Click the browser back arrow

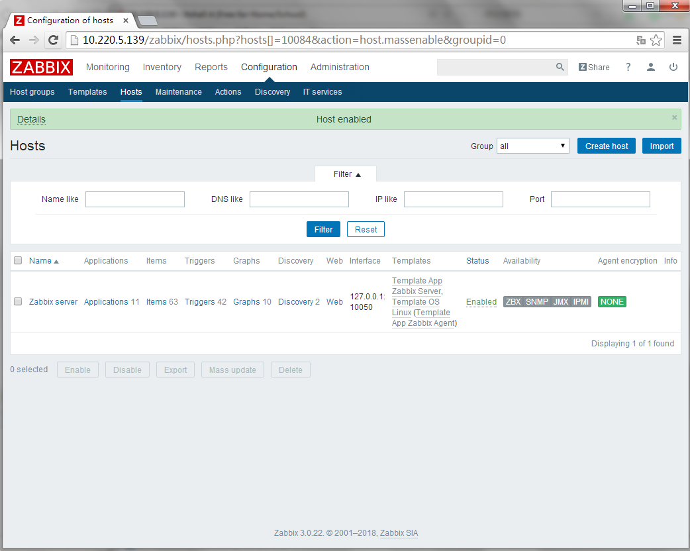coord(15,40)
